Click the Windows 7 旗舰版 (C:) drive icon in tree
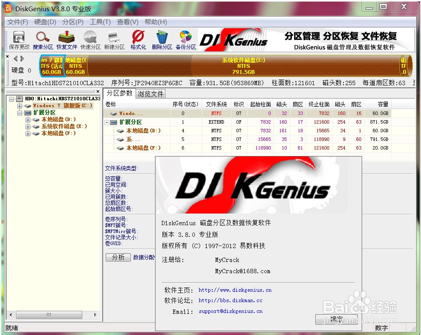Screen dimensions: 421x335 [x=28, y=106]
